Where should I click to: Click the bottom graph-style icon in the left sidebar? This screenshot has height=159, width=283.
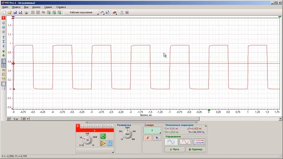point(4,88)
